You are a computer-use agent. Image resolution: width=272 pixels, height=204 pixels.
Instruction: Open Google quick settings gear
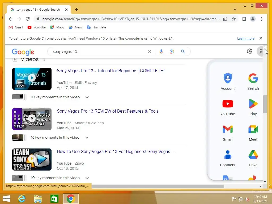pos(250,51)
